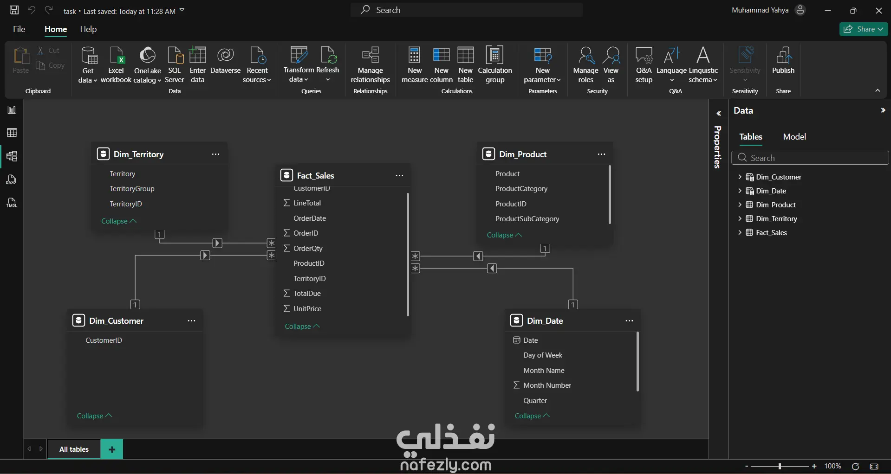Switch to Tables tab in Data pane

click(x=751, y=137)
